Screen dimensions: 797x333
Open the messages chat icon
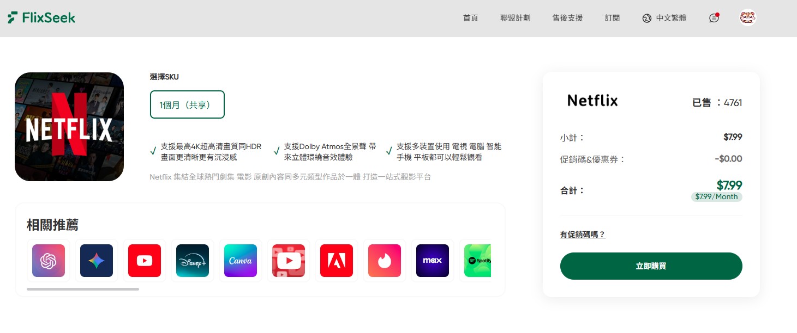[714, 17]
